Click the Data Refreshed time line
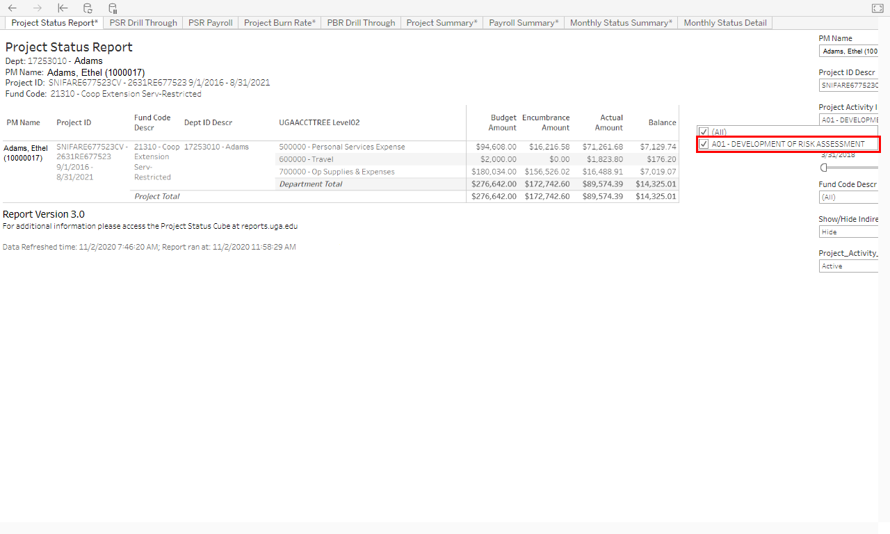The width and height of the screenshot is (890, 534). [149, 247]
